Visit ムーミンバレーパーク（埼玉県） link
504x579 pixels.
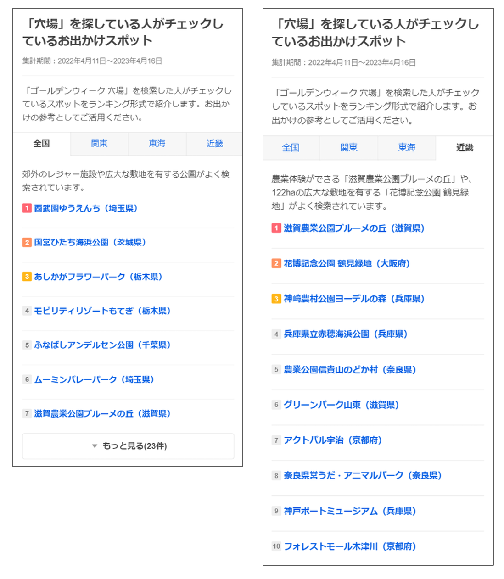(x=94, y=379)
